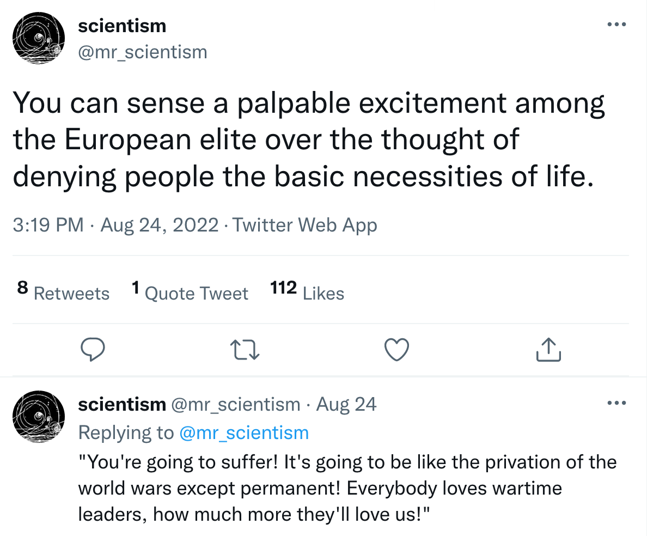This screenshot has height=536, width=647.
Task: Expand the reply tweet's three-dot menu
Action: 617,404
